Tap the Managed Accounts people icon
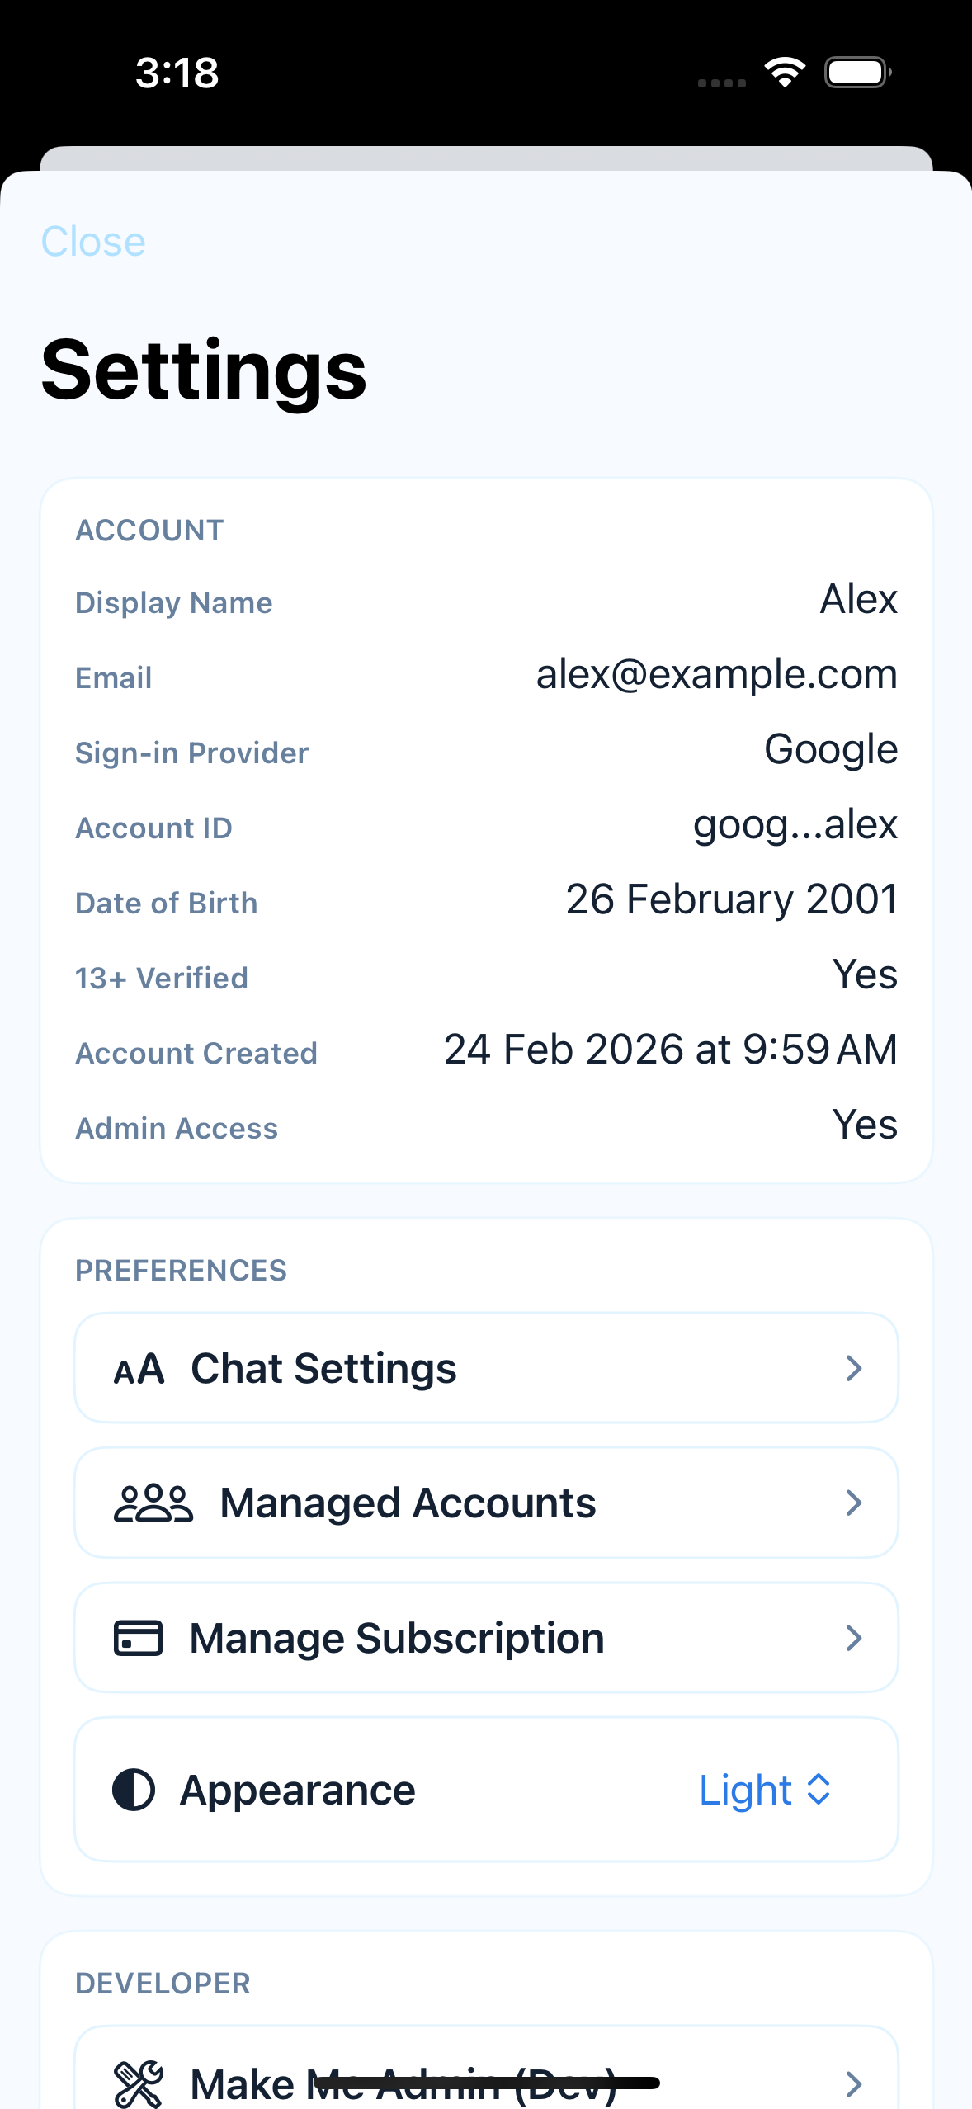The height and width of the screenshot is (2109, 972). click(x=153, y=1503)
